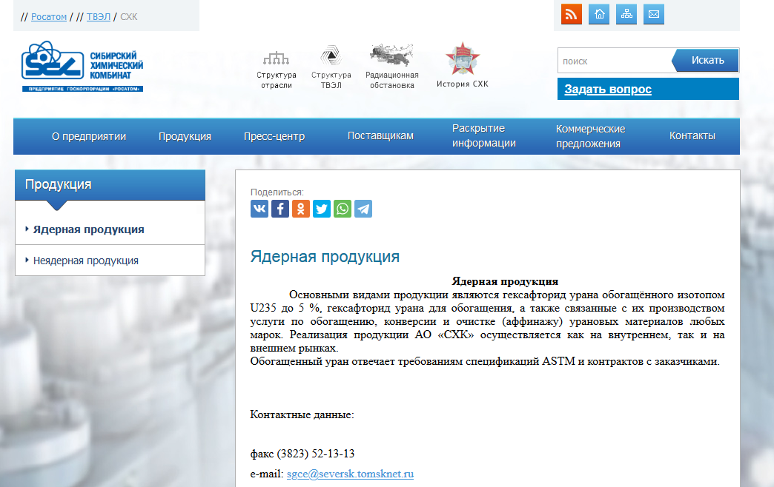
Task: Open Пресс-центр menu
Action: 274,136
